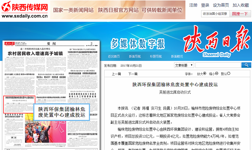Viewport: 252px width, 150px height.
Task: Open the 版面导航 page navigation menu
Action: 135,56
